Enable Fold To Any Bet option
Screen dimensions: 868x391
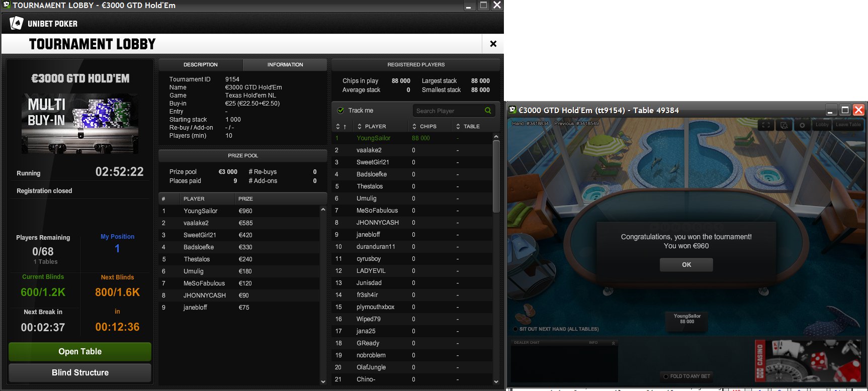(666, 376)
